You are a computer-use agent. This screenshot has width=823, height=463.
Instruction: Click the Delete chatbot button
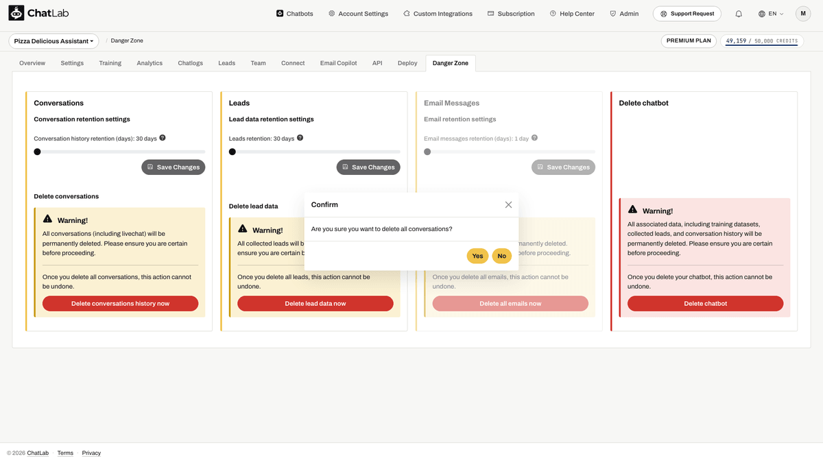(705, 303)
